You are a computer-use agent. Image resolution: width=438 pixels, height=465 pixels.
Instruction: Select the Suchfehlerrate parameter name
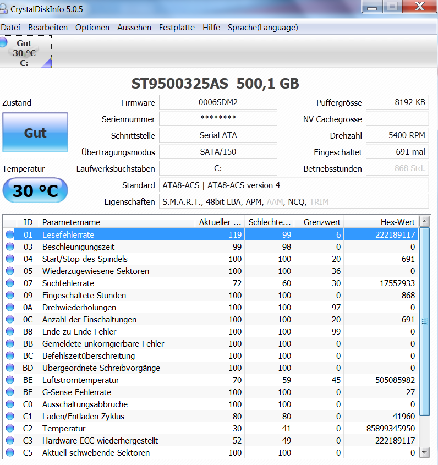pyautogui.click(x=68, y=283)
